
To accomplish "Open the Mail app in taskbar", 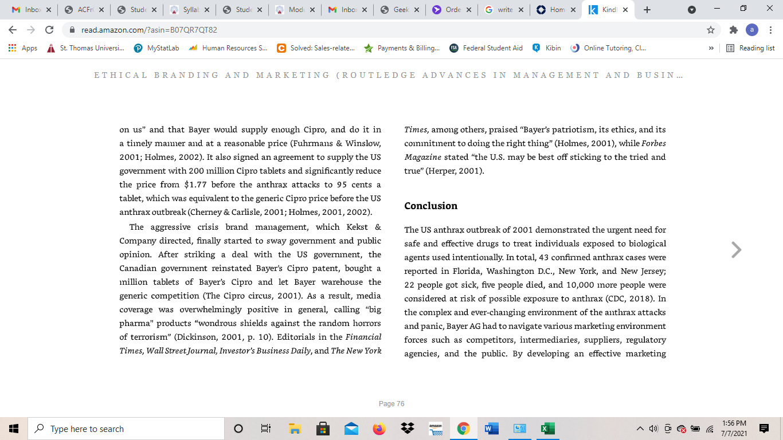I will click(x=351, y=429).
